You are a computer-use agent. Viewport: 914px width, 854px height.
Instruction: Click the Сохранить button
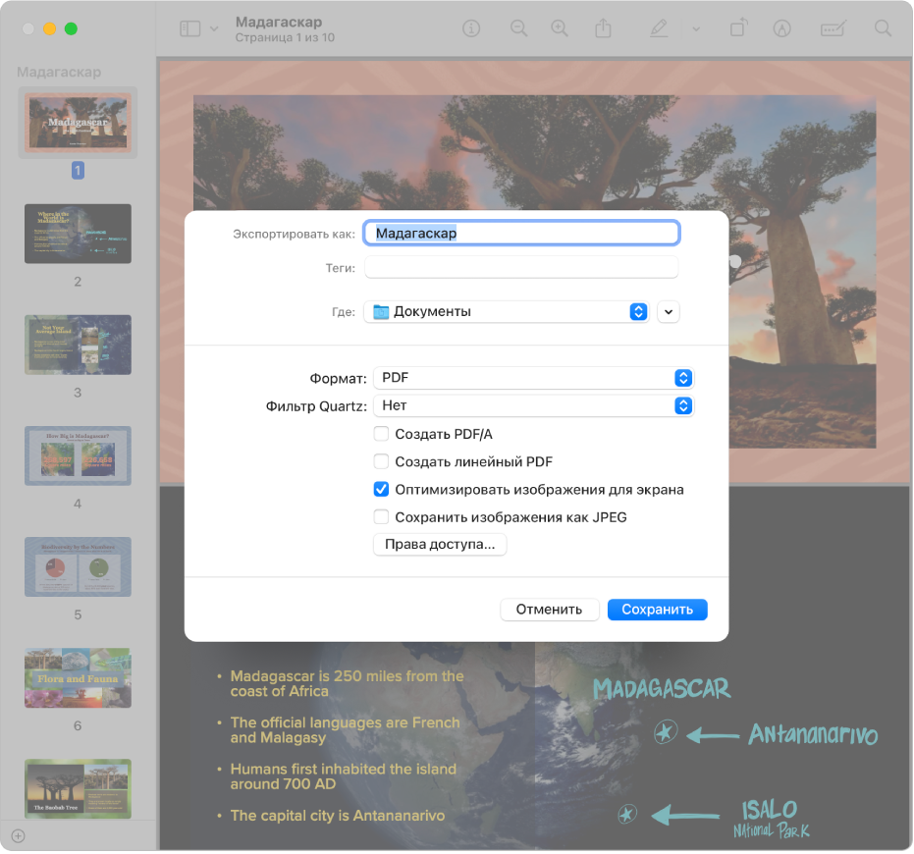(x=658, y=610)
